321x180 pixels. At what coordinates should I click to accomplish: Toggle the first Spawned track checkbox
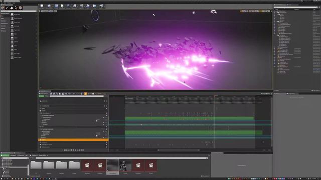pyautogui.click(x=97, y=121)
